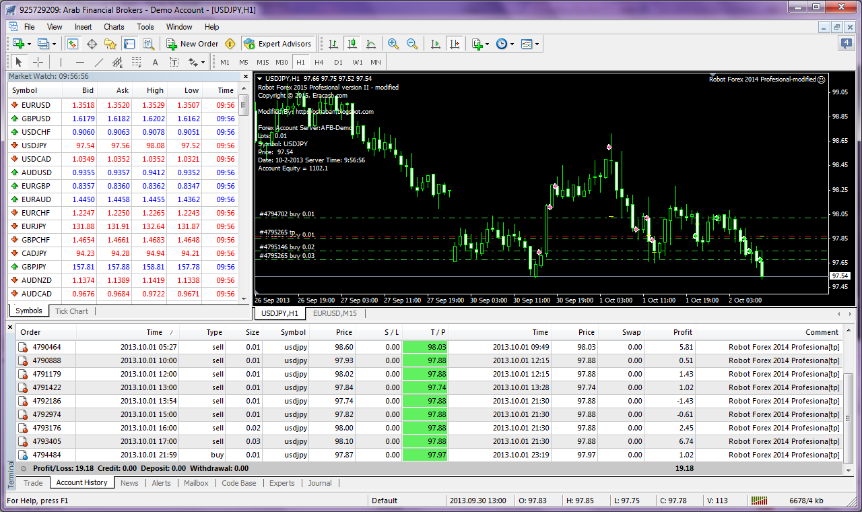Click the Terminal window toolbar icon
This screenshot has height=512, width=862.
pyautogui.click(x=129, y=44)
